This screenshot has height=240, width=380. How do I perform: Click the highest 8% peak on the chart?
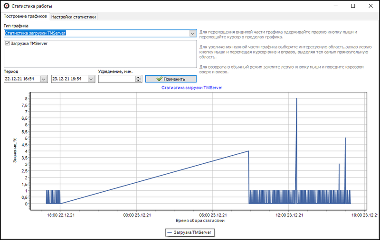pyautogui.click(x=296, y=99)
